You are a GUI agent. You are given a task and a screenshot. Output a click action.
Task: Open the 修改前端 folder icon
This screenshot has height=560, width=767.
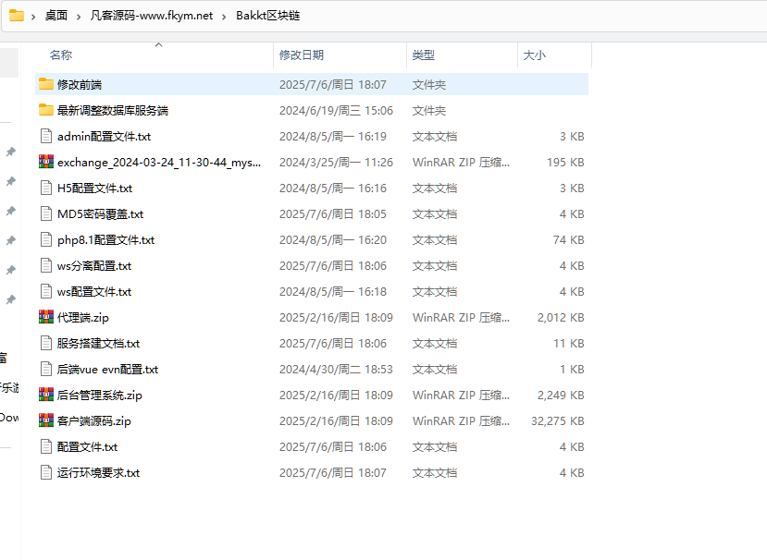[45, 83]
